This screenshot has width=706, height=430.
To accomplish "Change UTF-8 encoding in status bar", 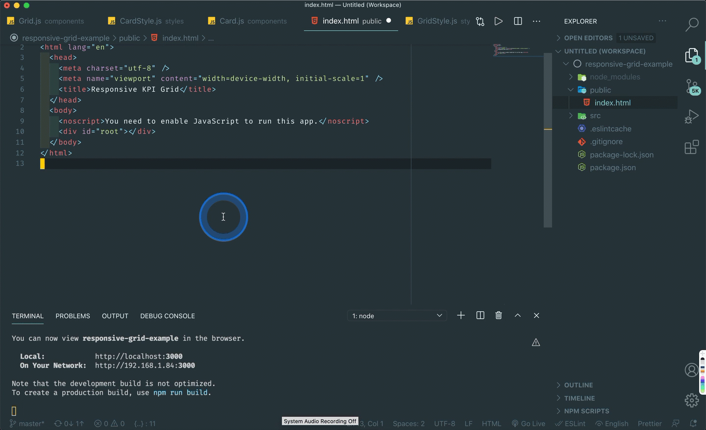I will click(444, 423).
